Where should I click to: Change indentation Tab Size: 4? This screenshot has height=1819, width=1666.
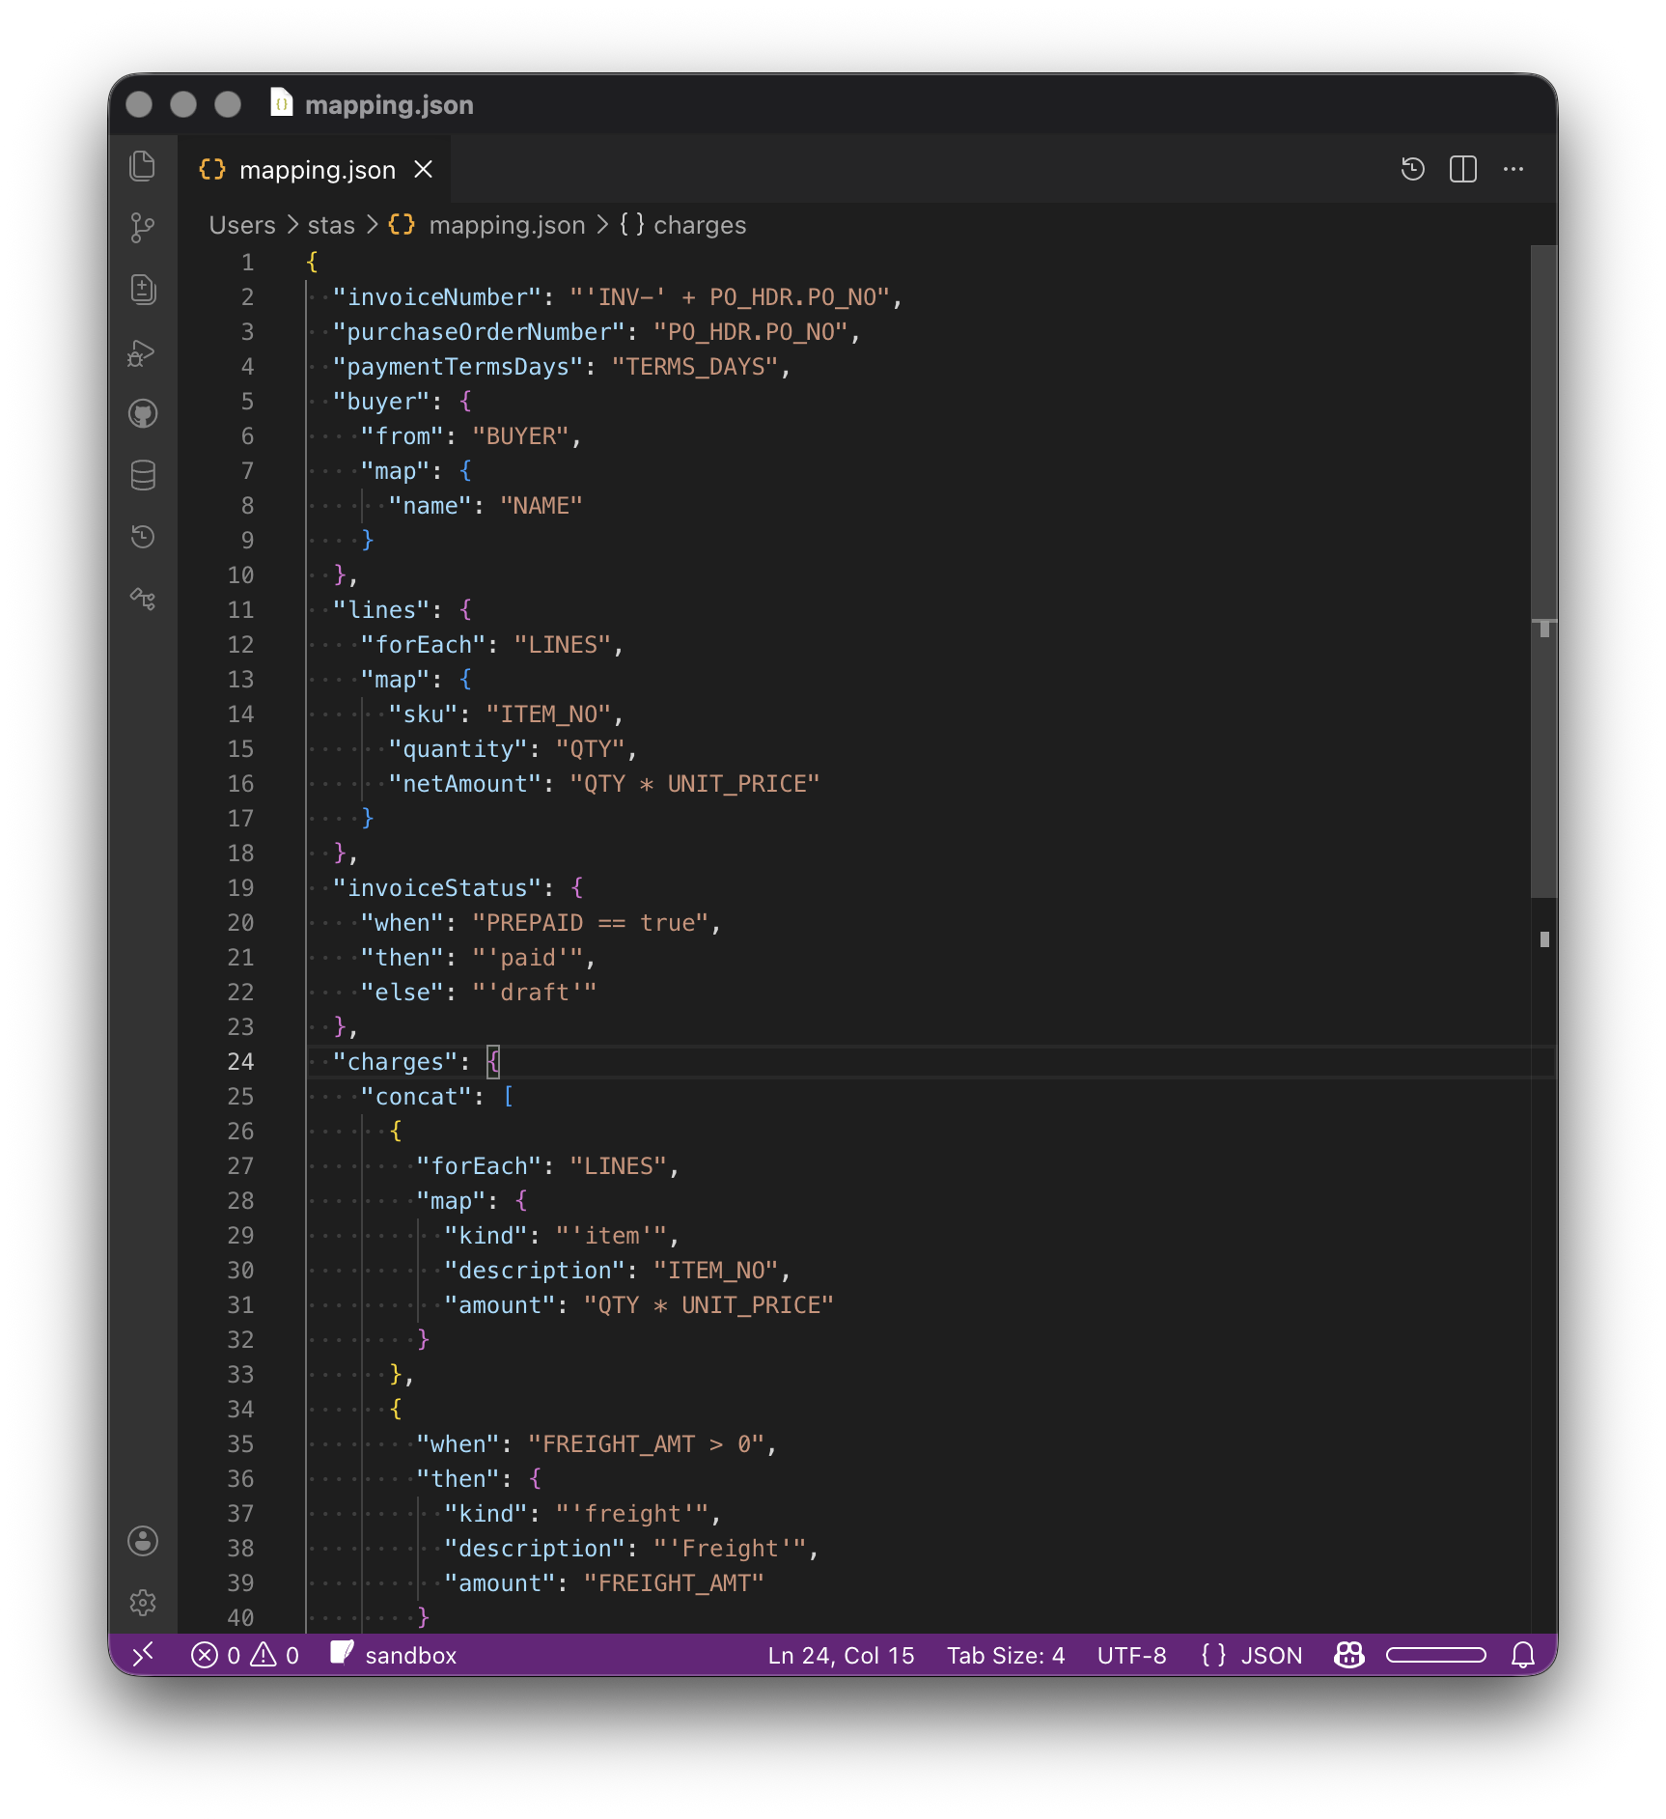tap(1006, 1655)
